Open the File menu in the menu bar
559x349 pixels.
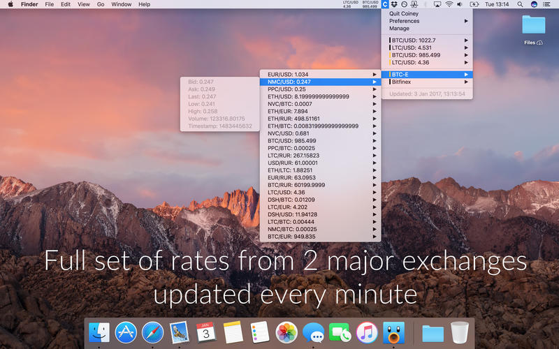pyautogui.click(x=49, y=4)
